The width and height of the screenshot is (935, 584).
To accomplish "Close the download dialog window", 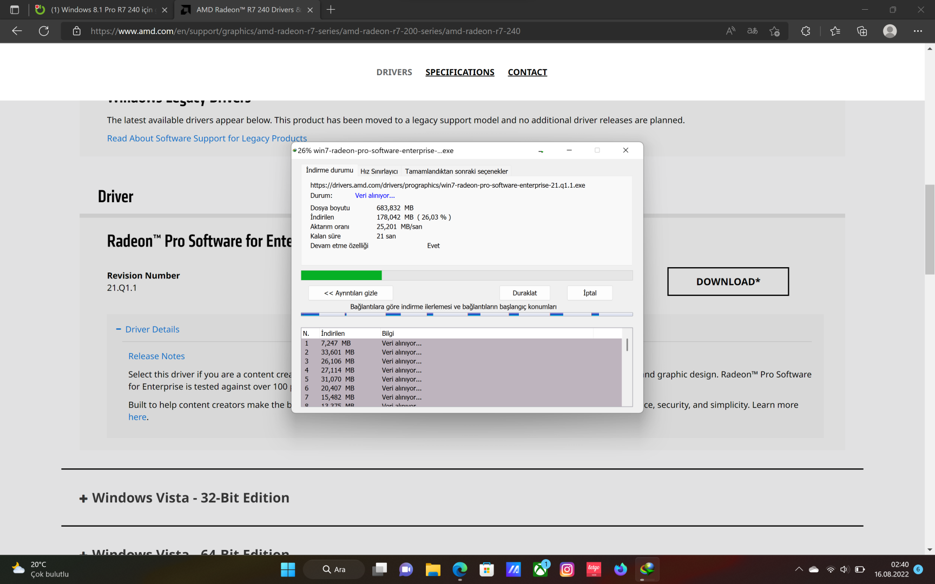I will click(625, 150).
